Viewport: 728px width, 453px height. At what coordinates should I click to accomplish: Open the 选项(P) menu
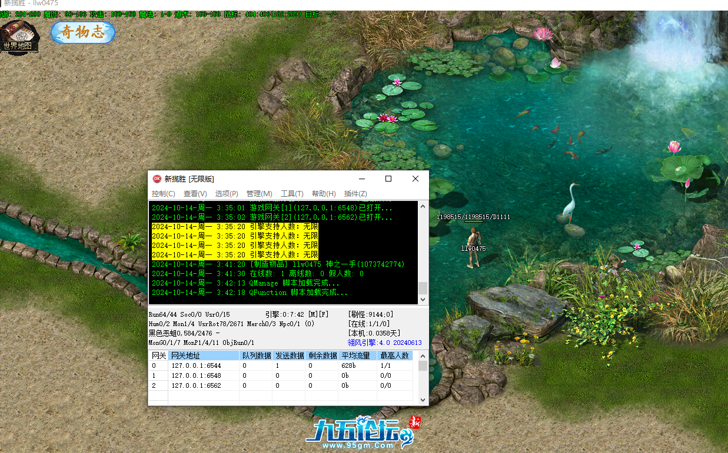click(227, 194)
